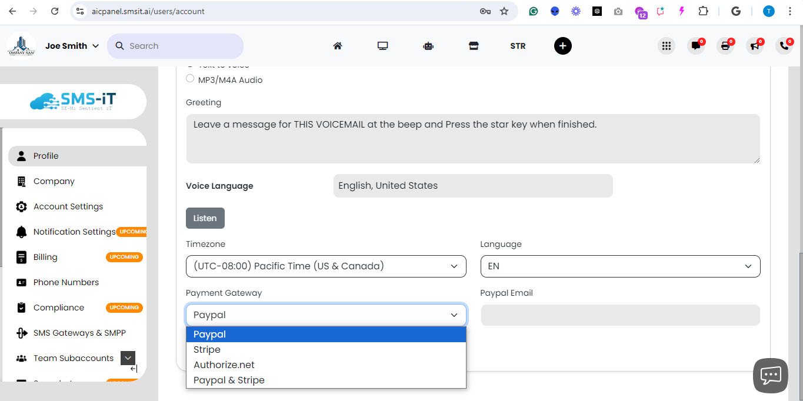
Task: Click the SMS-iT logo in the sidebar
Action: (73, 101)
